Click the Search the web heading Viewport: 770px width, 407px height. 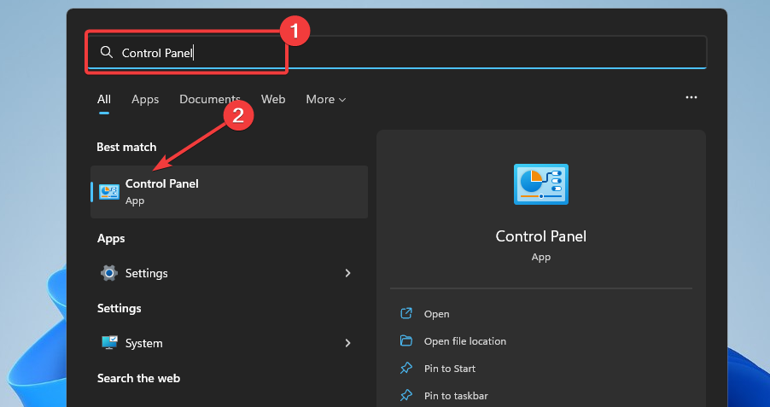[x=138, y=378]
